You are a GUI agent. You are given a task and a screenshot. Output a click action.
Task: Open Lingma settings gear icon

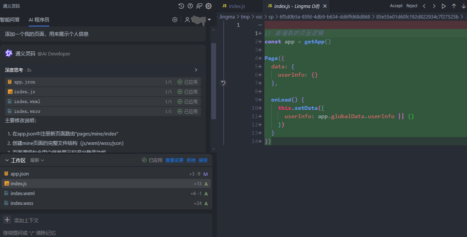point(209,6)
